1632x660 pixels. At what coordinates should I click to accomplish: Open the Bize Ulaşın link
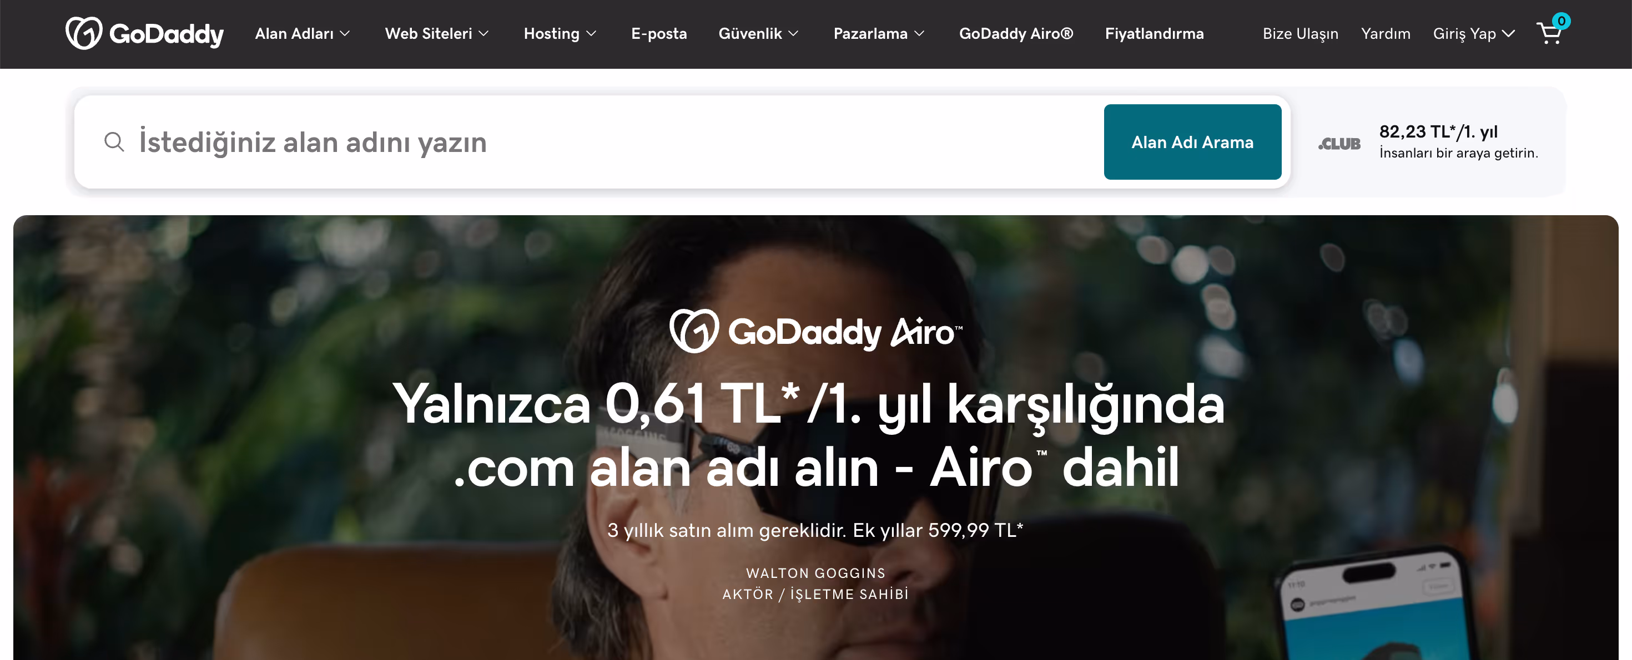tap(1300, 33)
